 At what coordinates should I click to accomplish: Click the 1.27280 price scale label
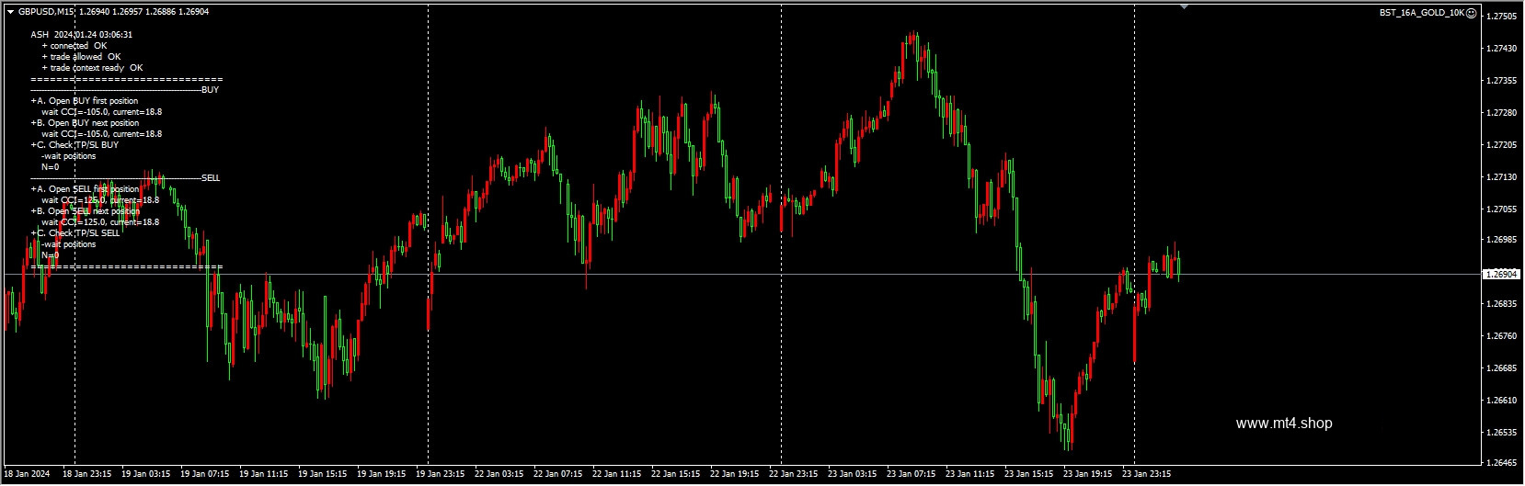[1501, 113]
